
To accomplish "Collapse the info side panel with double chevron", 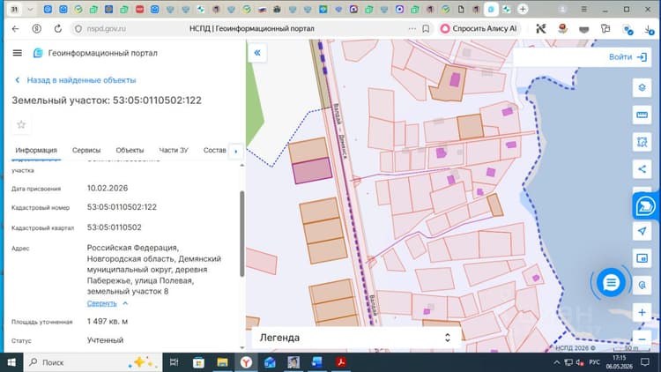I will (257, 53).
